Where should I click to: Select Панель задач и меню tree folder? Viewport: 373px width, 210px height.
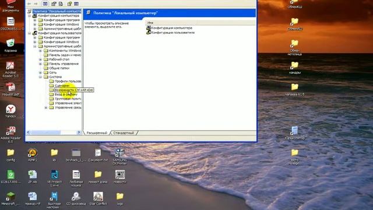point(65,55)
